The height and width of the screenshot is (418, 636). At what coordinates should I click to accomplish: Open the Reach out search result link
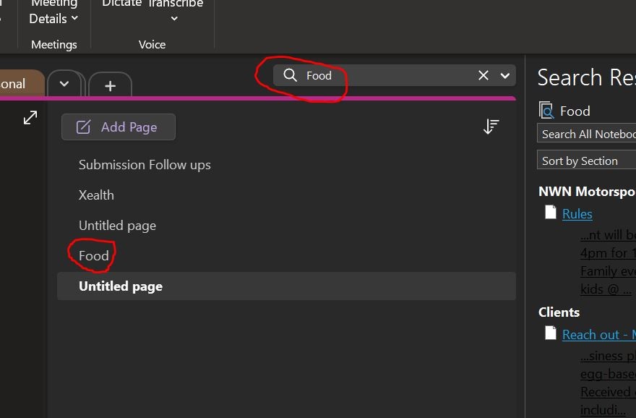pyautogui.click(x=598, y=335)
